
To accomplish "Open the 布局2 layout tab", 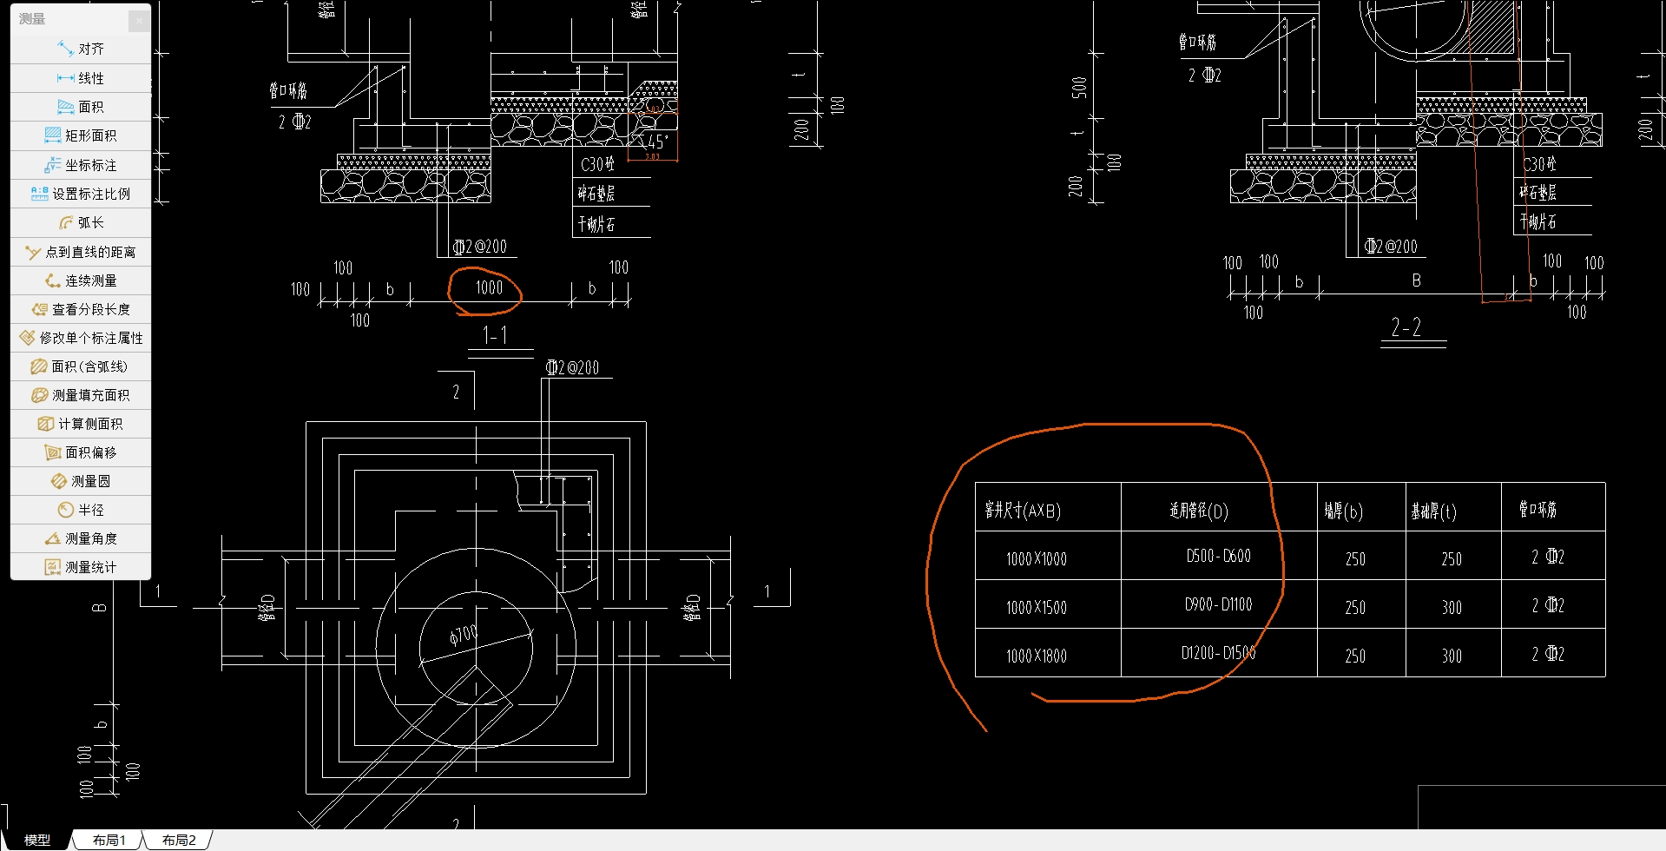I will 179,841.
